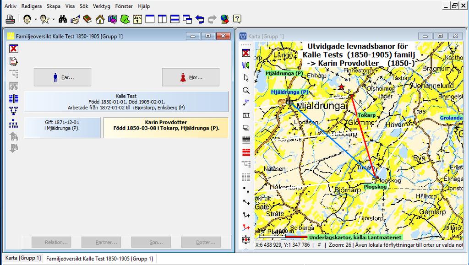Click the horizontal split windows icon
The height and width of the screenshot is (265, 469).
click(x=175, y=19)
